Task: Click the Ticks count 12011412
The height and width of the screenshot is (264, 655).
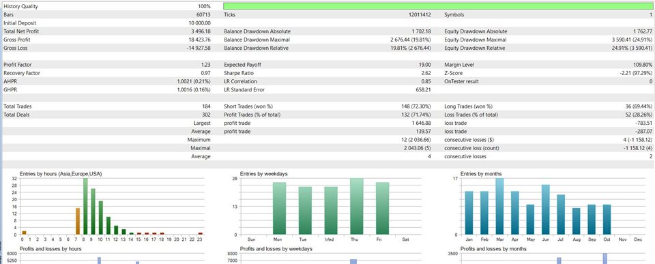Action: pyautogui.click(x=420, y=14)
